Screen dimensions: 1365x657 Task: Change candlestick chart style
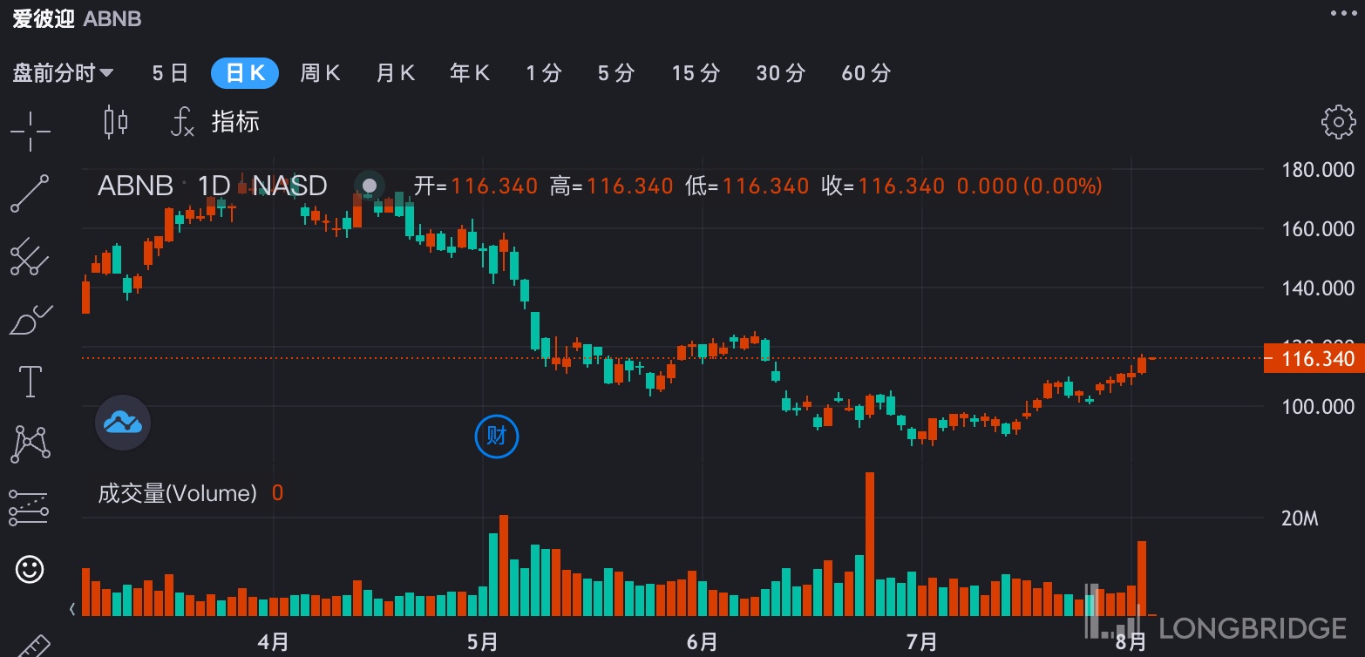(116, 122)
